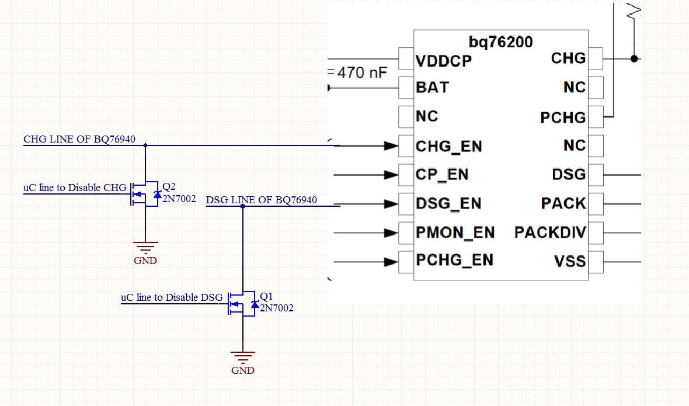Select the 'DSG LINE OF BQ76940' net label
This screenshot has height=406, width=689.
[262, 200]
